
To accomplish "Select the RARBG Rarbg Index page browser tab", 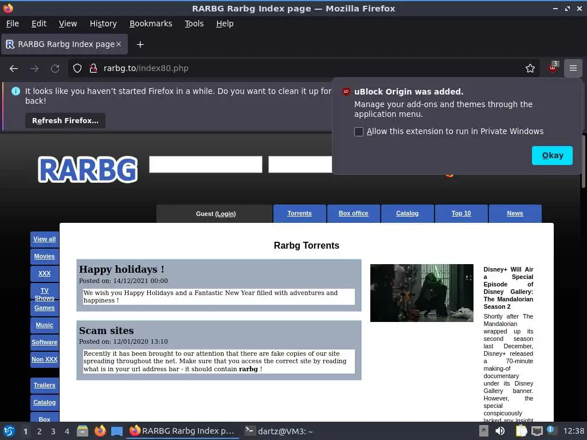I will [64, 44].
